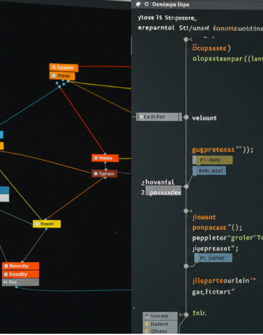Screen dimensions: 263x335
Task: Click the timeline node beside velount
Action: pos(186,117)
